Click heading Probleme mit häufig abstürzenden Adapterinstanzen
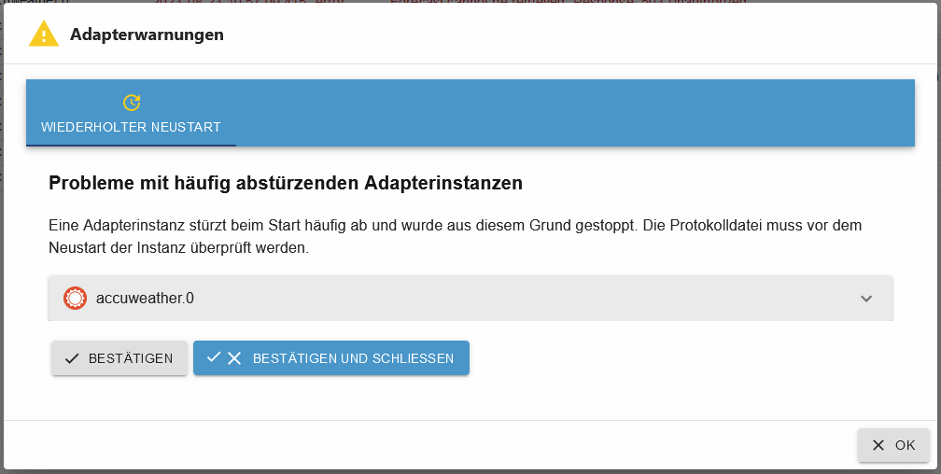This screenshot has height=474, width=941. tap(286, 184)
